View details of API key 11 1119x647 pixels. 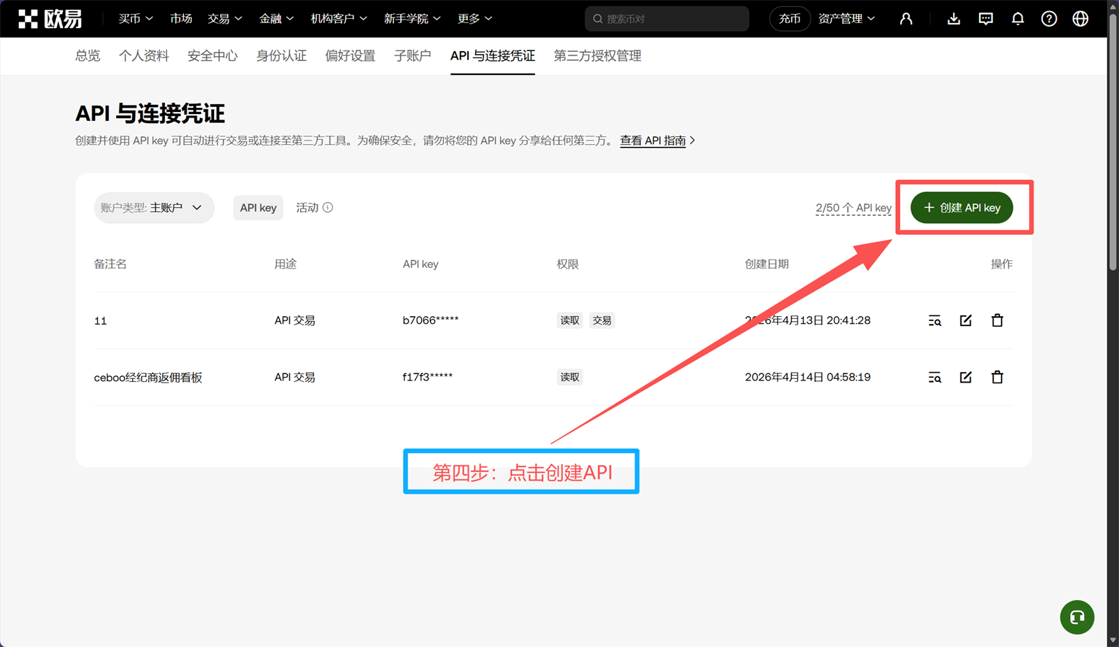pyautogui.click(x=934, y=320)
